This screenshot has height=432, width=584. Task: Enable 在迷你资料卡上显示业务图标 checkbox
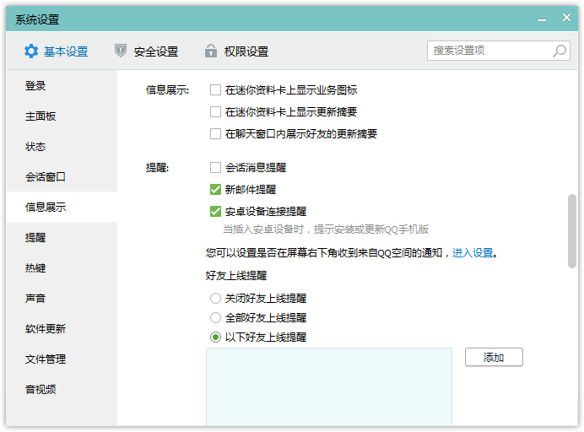215,89
